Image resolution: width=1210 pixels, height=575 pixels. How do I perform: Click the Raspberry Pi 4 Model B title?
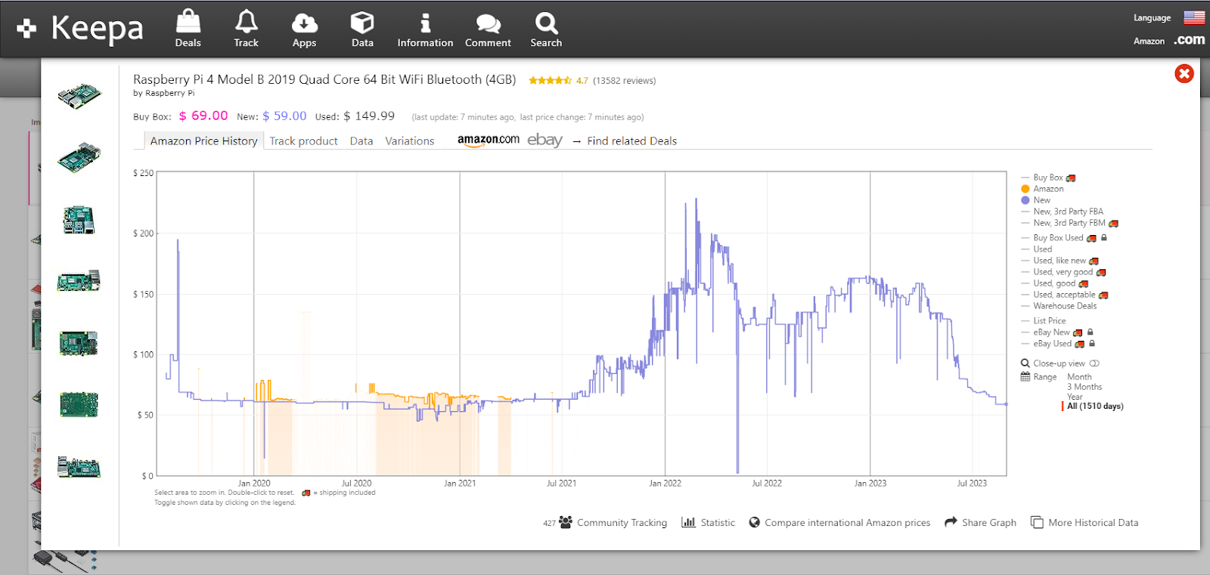point(324,79)
